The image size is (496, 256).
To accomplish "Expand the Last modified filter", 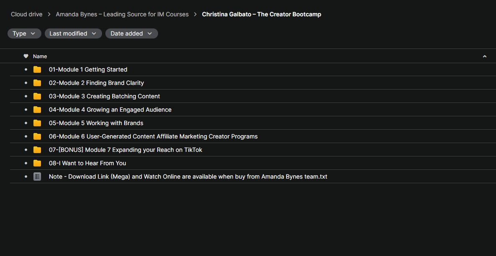I will [73, 33].
